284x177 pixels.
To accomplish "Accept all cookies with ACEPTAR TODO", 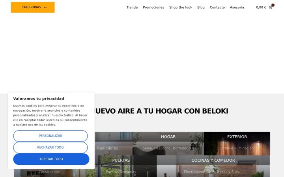I will 51,159.
